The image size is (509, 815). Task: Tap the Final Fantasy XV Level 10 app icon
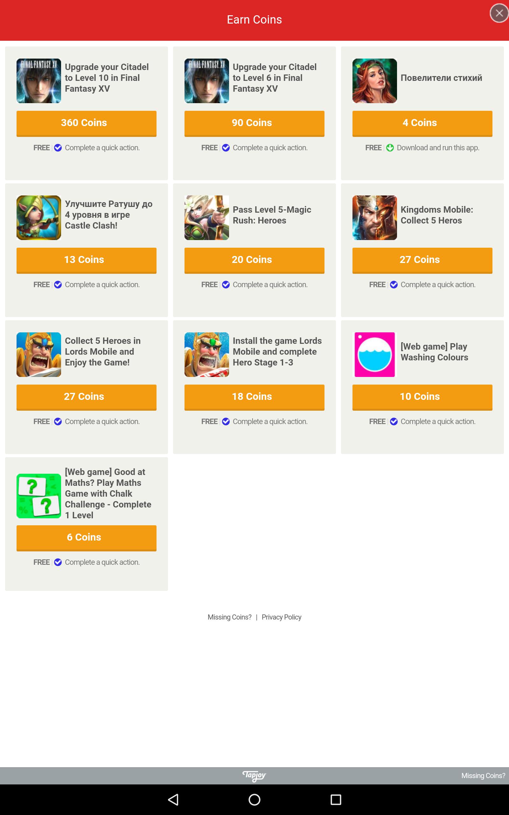[39, 81]
